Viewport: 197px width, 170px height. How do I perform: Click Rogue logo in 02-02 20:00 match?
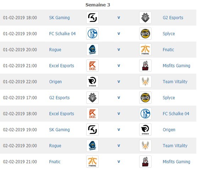pyautogui.click(x=93, y=145)
